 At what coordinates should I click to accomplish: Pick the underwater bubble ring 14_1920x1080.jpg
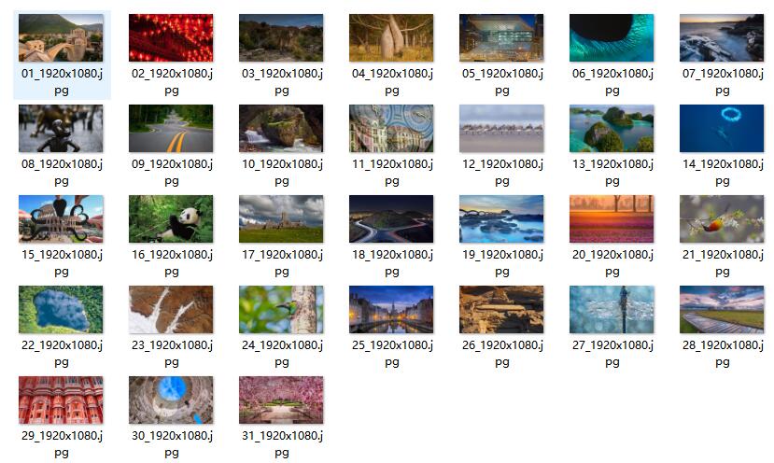coord(722,128)
